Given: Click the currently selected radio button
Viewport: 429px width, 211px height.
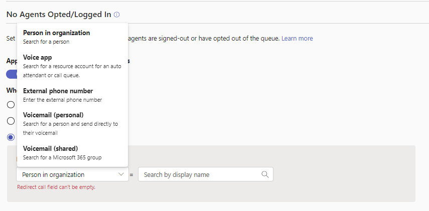Looking at the screenshot, I should click(x=11, y=137).
